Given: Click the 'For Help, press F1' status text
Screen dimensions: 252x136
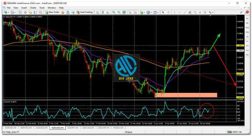Looking at the screenshot, I should (x=11, y=132).
